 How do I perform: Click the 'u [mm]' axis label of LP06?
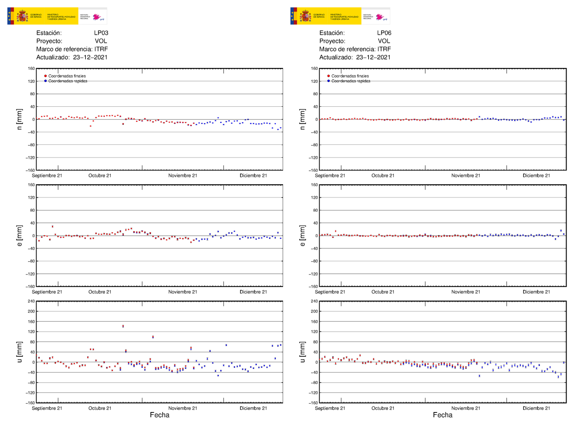tap(303, 352)
